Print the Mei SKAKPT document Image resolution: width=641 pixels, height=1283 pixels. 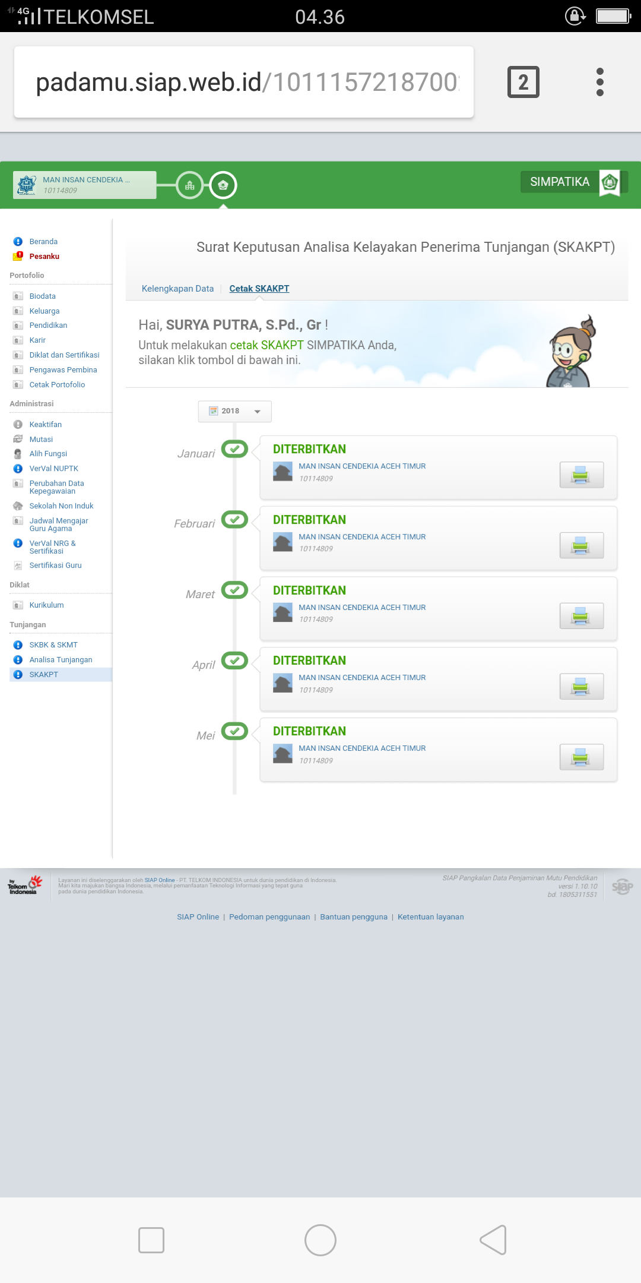tap(582, 757)
